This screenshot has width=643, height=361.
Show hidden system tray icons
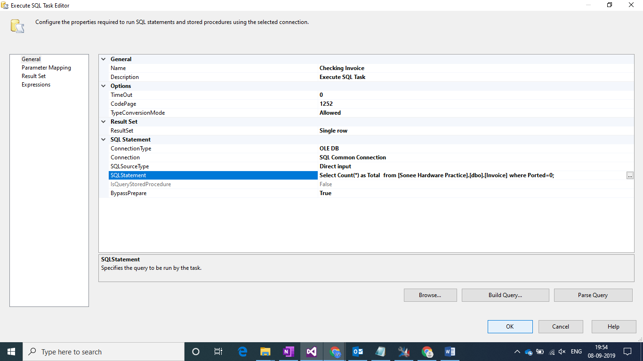pos(517,352)
